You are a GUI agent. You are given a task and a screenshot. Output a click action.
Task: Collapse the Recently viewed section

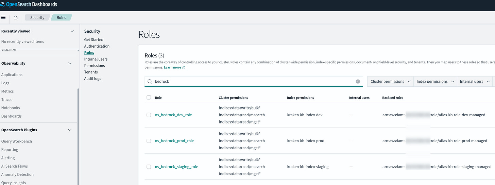(x=72, y=31)
